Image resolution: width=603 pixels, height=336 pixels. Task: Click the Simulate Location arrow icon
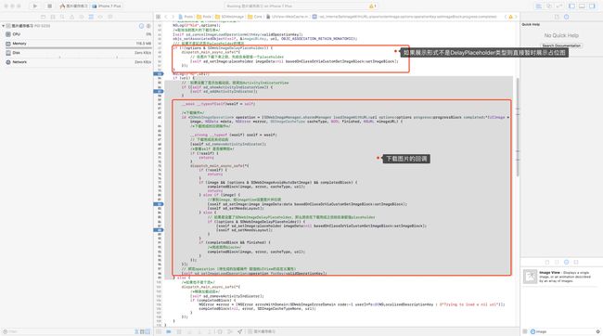tap(240, 331)
